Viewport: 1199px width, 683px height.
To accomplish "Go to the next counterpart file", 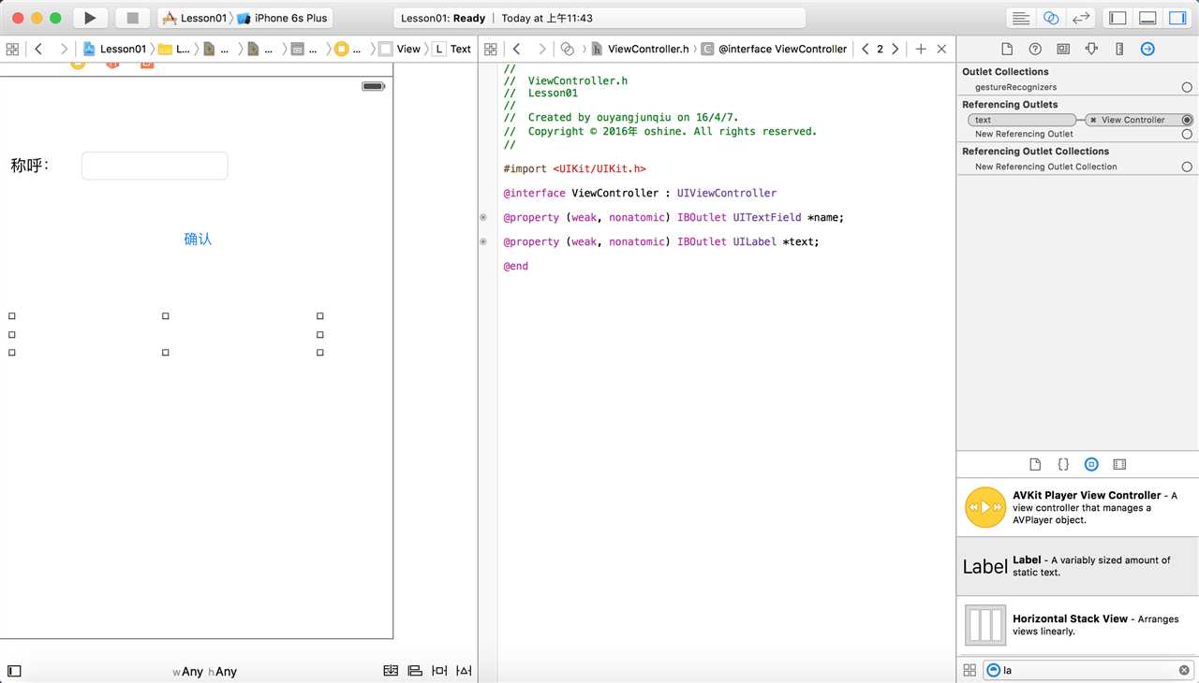I will tap(896, 49).
